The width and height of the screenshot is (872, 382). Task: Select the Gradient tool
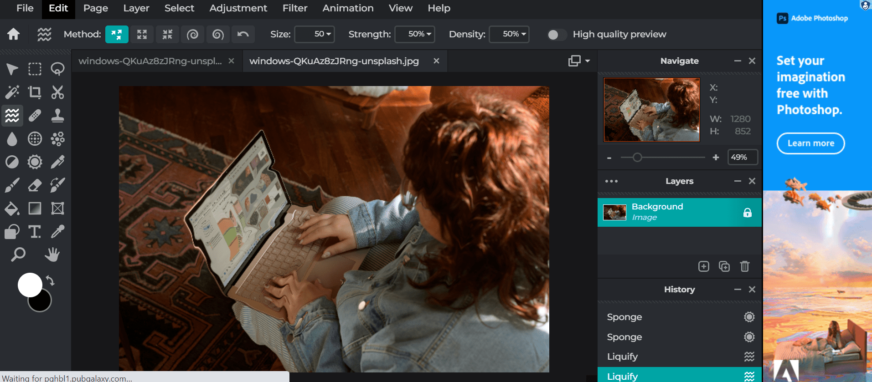(x=35, y=209)
